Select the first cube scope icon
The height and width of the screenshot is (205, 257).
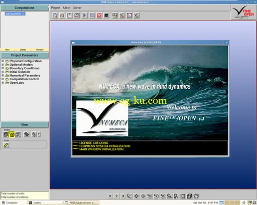6,134
